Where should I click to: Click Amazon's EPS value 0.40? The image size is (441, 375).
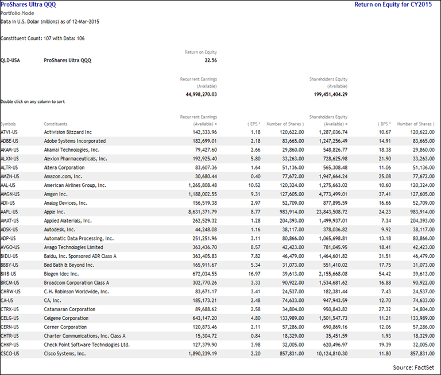click(x=256, y=177)
